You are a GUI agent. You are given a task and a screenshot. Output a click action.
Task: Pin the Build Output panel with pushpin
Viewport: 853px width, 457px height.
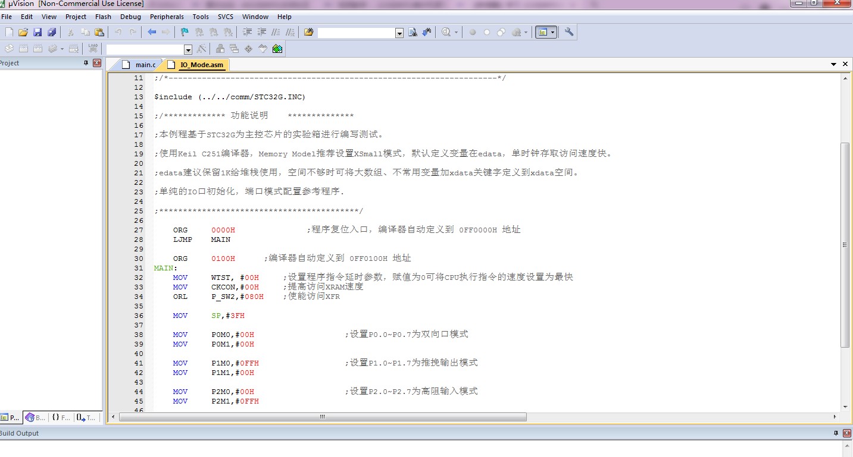coord(836,433)
